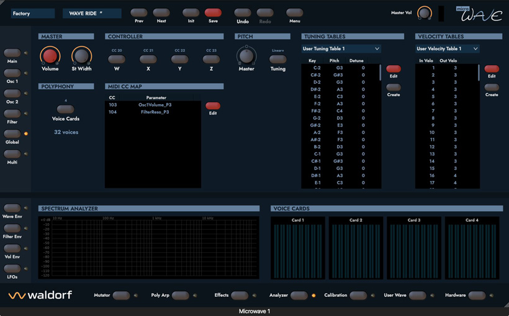Click Create for the tuning table

pos(394,87)
